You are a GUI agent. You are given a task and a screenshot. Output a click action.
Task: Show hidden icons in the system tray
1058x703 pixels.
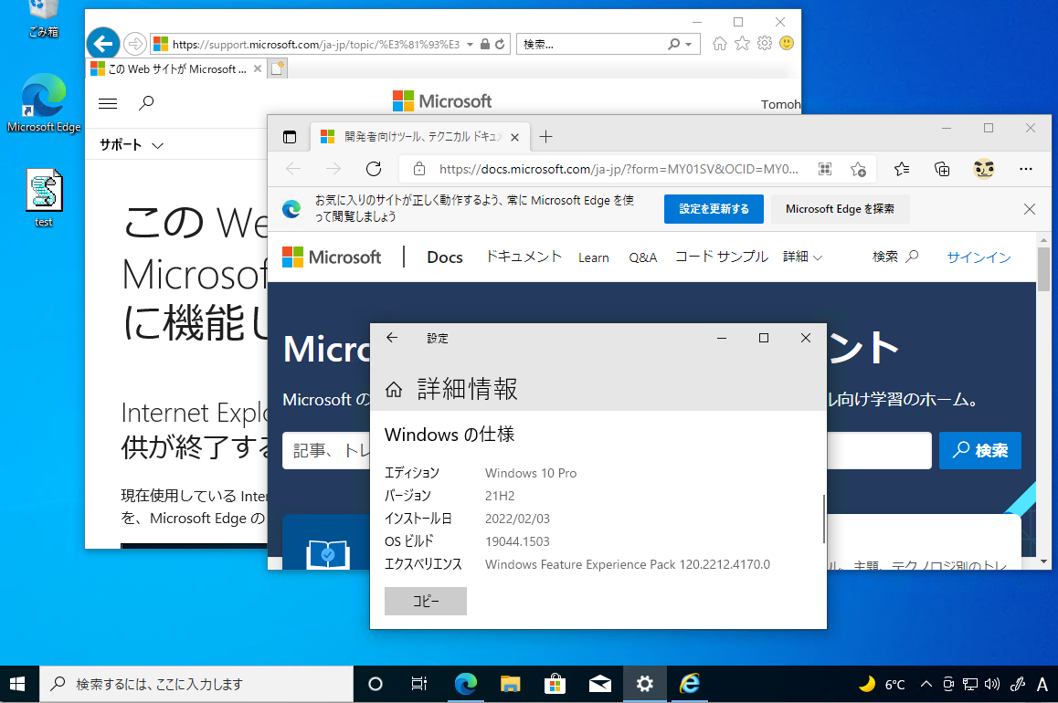pyautogui.click(x=926, y=684)
